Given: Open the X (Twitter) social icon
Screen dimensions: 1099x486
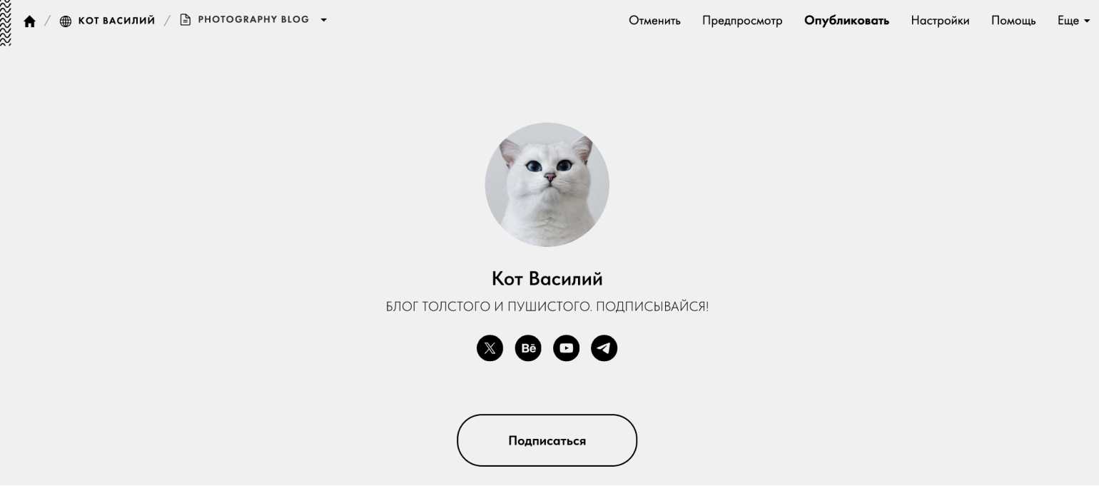Looking at the screenshot, I should coord(490,348).
